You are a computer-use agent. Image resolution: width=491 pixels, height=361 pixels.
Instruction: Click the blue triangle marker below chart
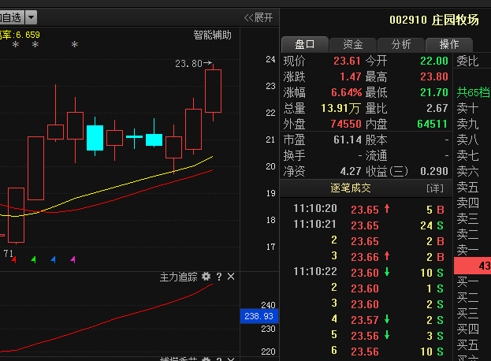[x=54, y=259]
